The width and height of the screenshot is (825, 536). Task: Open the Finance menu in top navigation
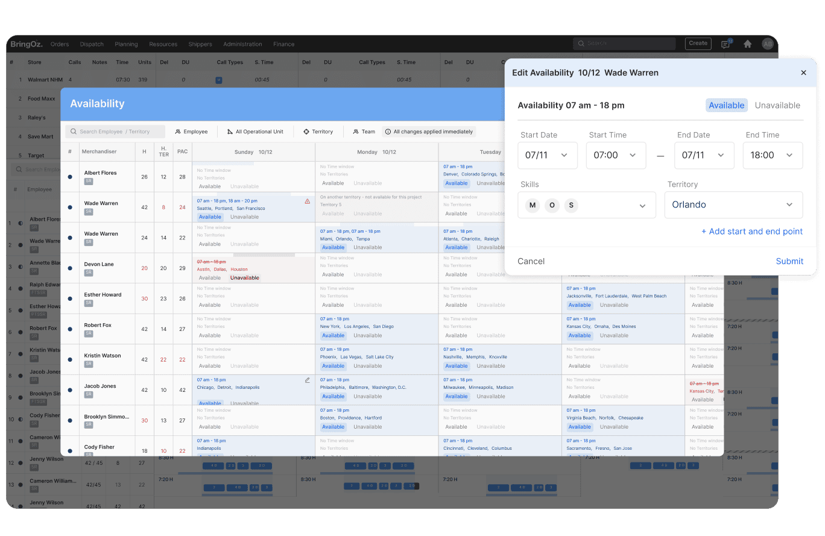point(283,44)
